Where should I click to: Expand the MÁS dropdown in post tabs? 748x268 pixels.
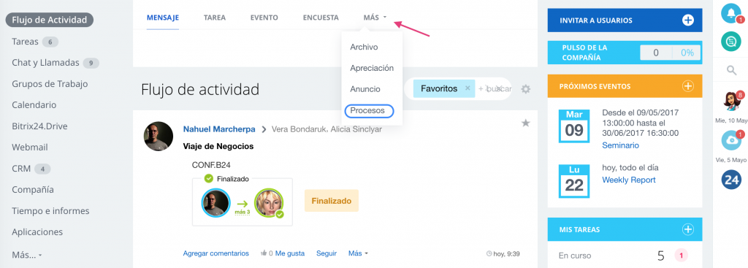click(375, 18)
